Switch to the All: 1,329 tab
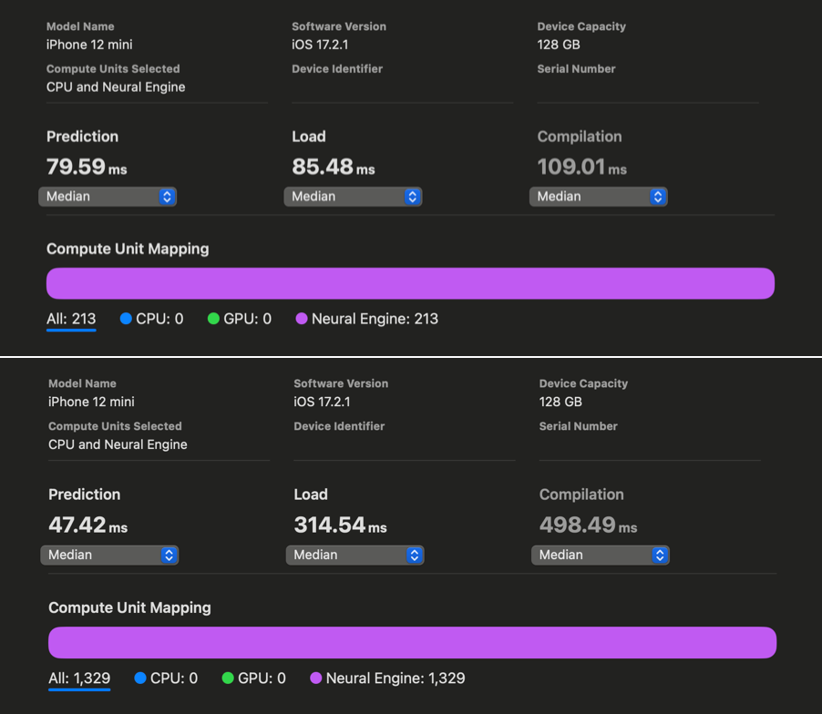Viewport: 822px width, 714px height. pyautogui.click(x=79, y=678)
